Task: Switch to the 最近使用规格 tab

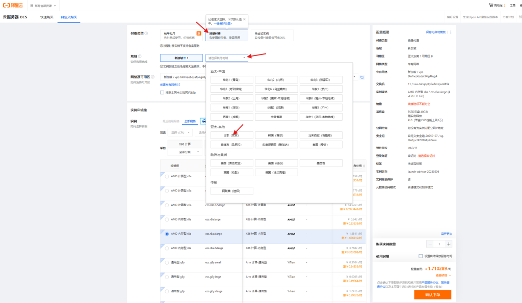Action: [x=171, y=121]
